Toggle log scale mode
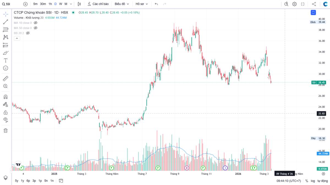This screenshot has width=330, height=185. tap(313, 181)
